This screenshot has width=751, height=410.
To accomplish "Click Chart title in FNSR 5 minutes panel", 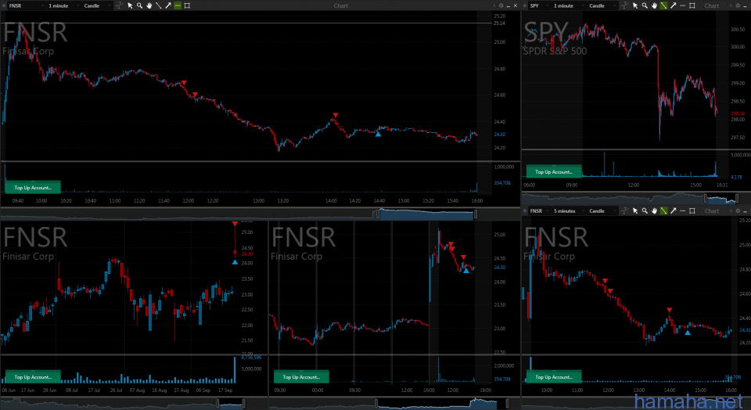I will click(x=711, y=210).
